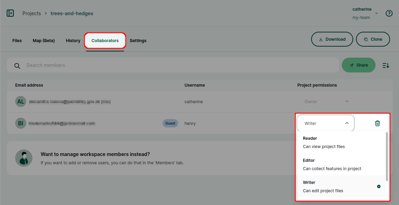Click the trees-and-hedges breadcrumb
Image resolution: width=399 pixels, height=205 pixels.
72,13
